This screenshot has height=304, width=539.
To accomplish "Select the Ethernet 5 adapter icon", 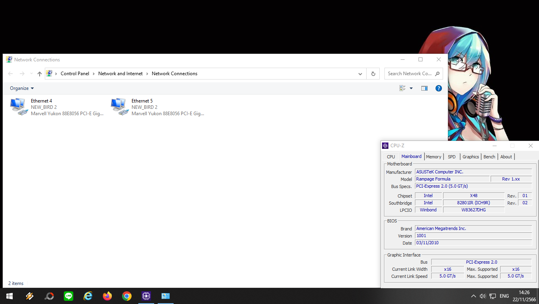I will point(119,107).
